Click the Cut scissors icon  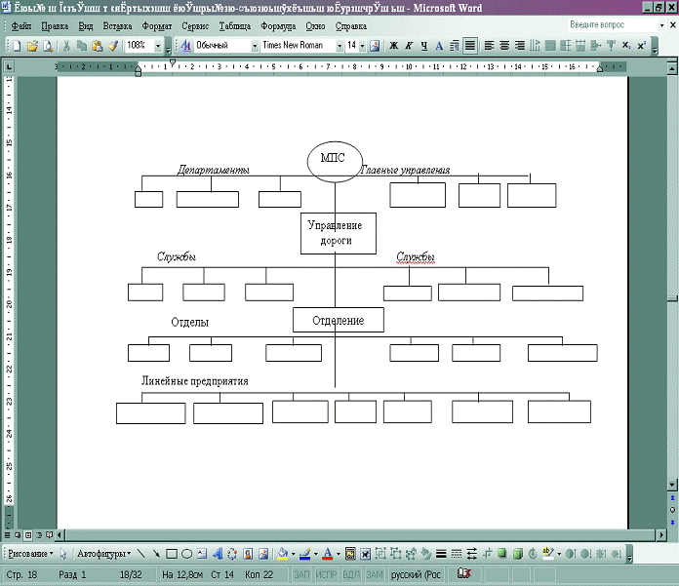click(66, 46)
